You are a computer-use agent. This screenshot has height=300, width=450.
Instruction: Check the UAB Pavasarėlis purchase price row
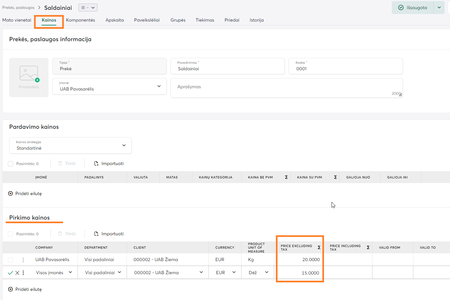(x=10, y=260)
